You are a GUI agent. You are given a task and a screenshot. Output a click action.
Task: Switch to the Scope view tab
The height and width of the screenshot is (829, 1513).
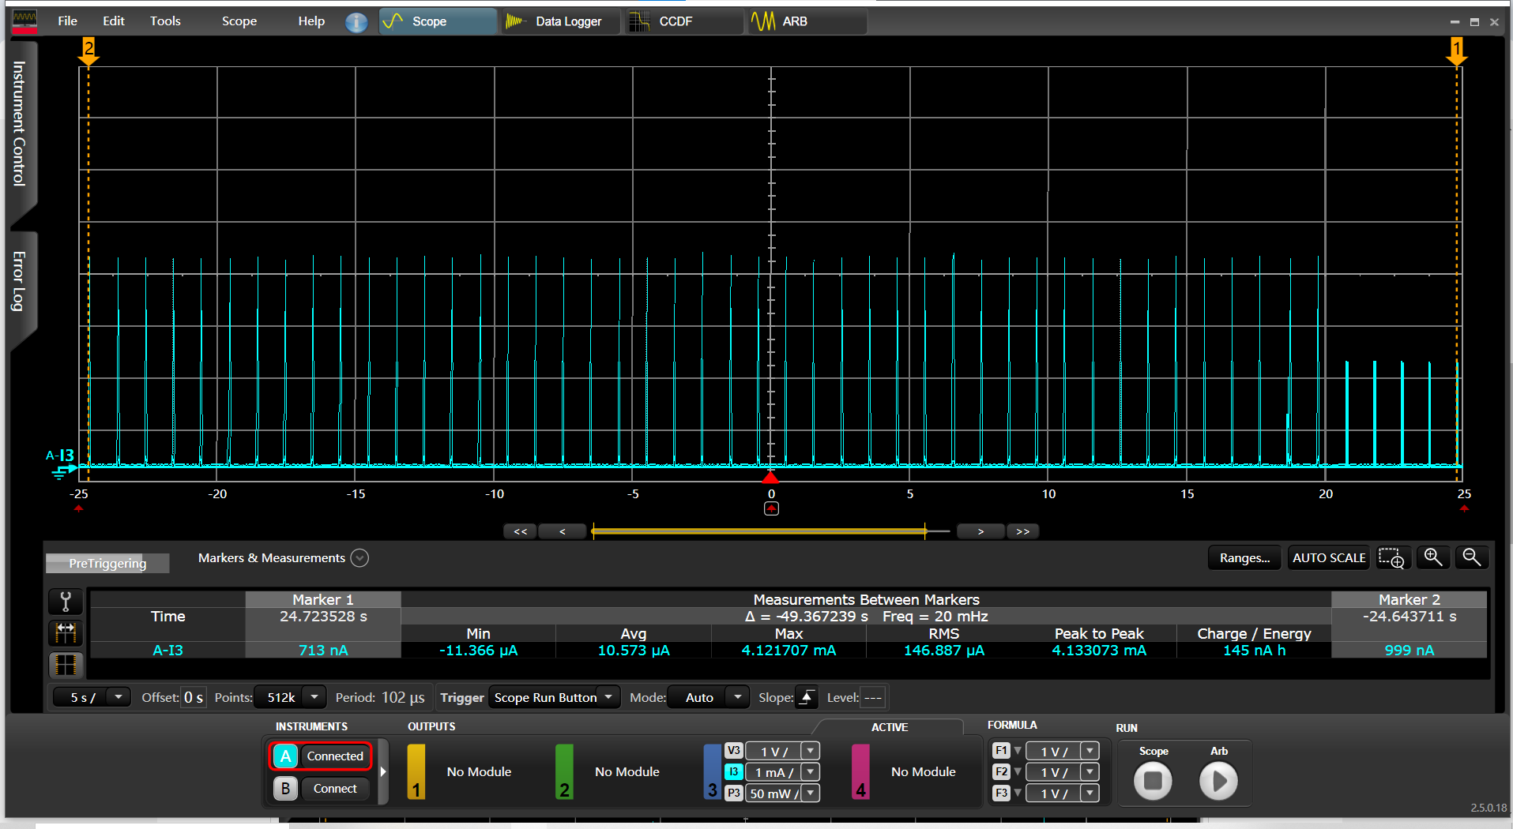(x=438, y=21)
